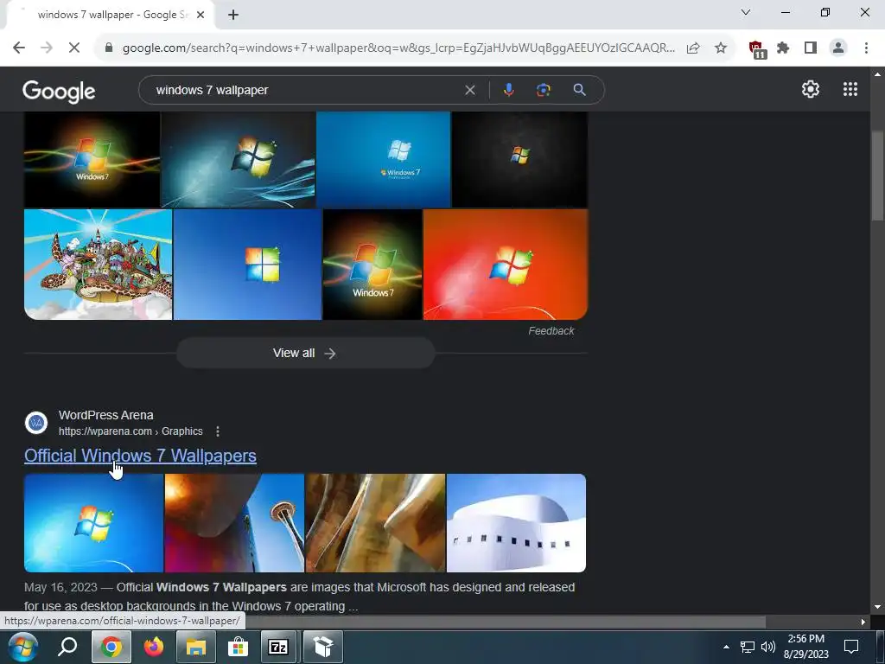Image resolution: width=885 pixels, height=664 pixels.
Task: Click the vertical scrollbar thumb
Action: tap(877, 175)
